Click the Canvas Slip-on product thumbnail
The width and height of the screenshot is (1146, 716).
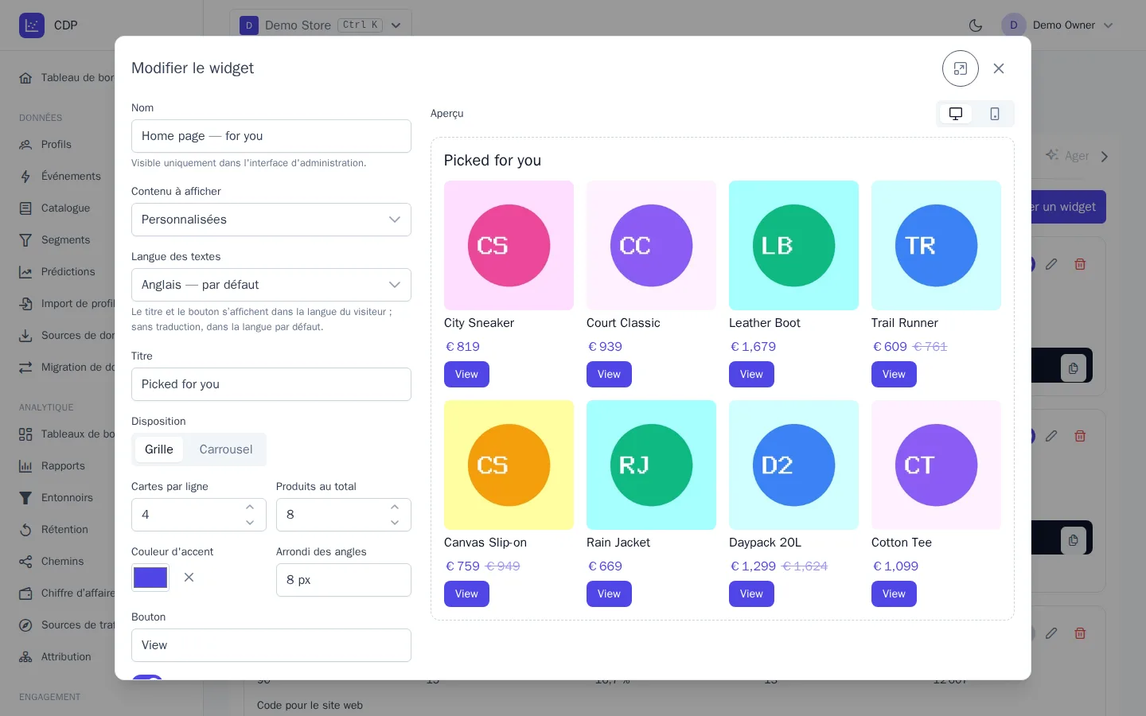pos(509,465)
